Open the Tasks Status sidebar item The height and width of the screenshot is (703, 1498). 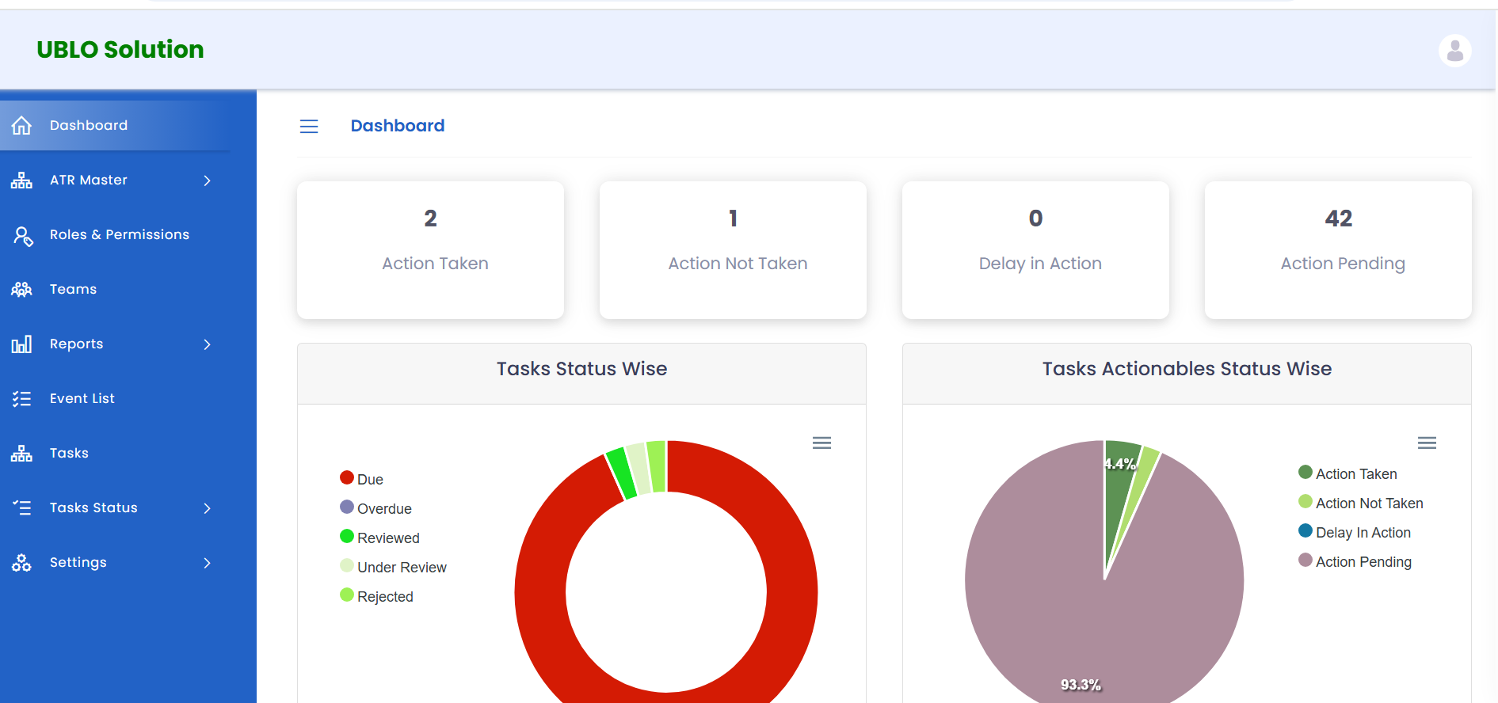(x=93, y=508)
